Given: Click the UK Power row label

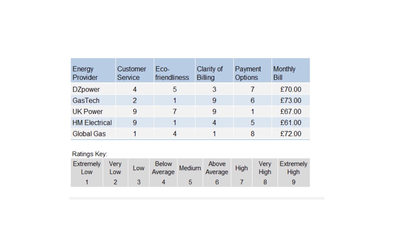Looking at the screenshot, I should tap(93, 111).
